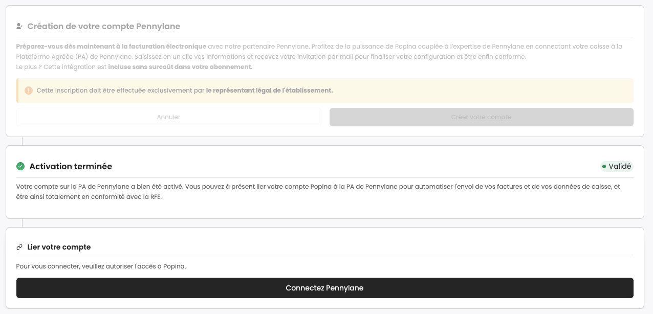Click the Connectez Pennylane button

tap(325, 288)
